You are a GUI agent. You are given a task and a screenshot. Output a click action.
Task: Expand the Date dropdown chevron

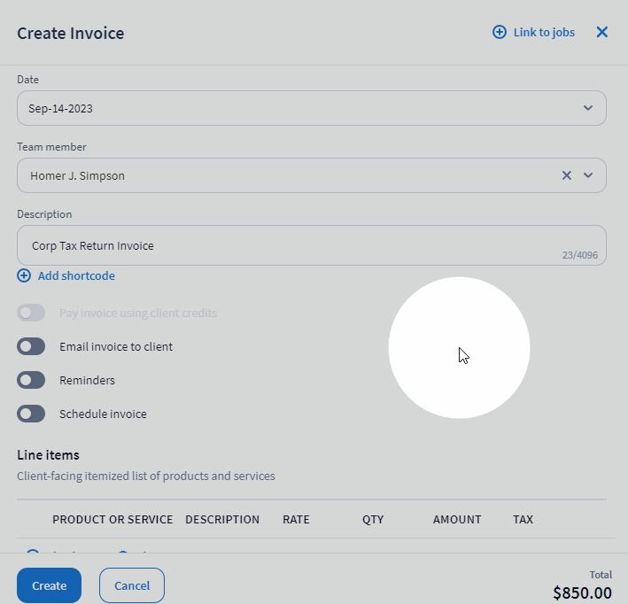(588, 108)
